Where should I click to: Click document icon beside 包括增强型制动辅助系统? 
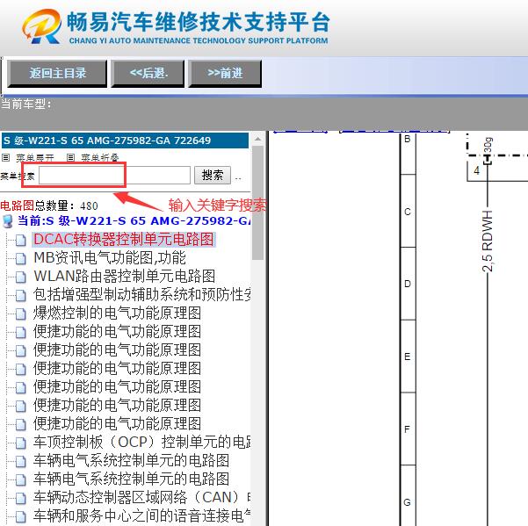(21, 295)
